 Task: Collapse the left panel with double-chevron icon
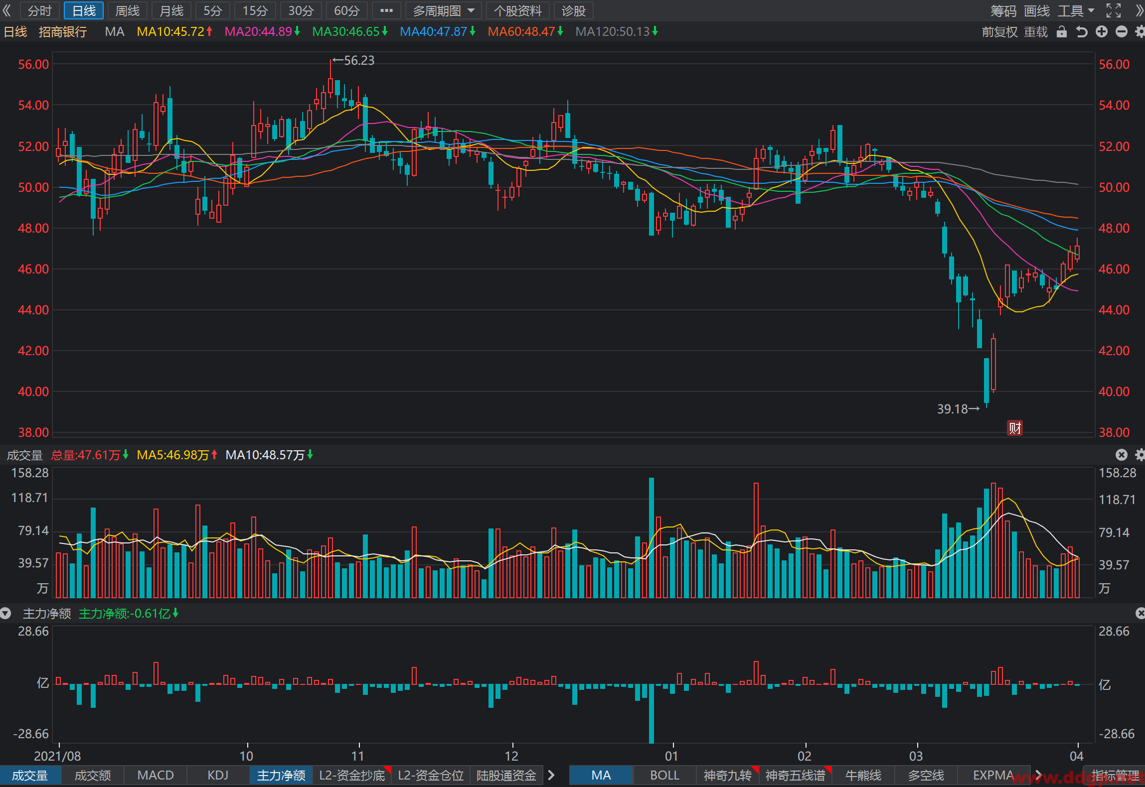pos(6,10)
